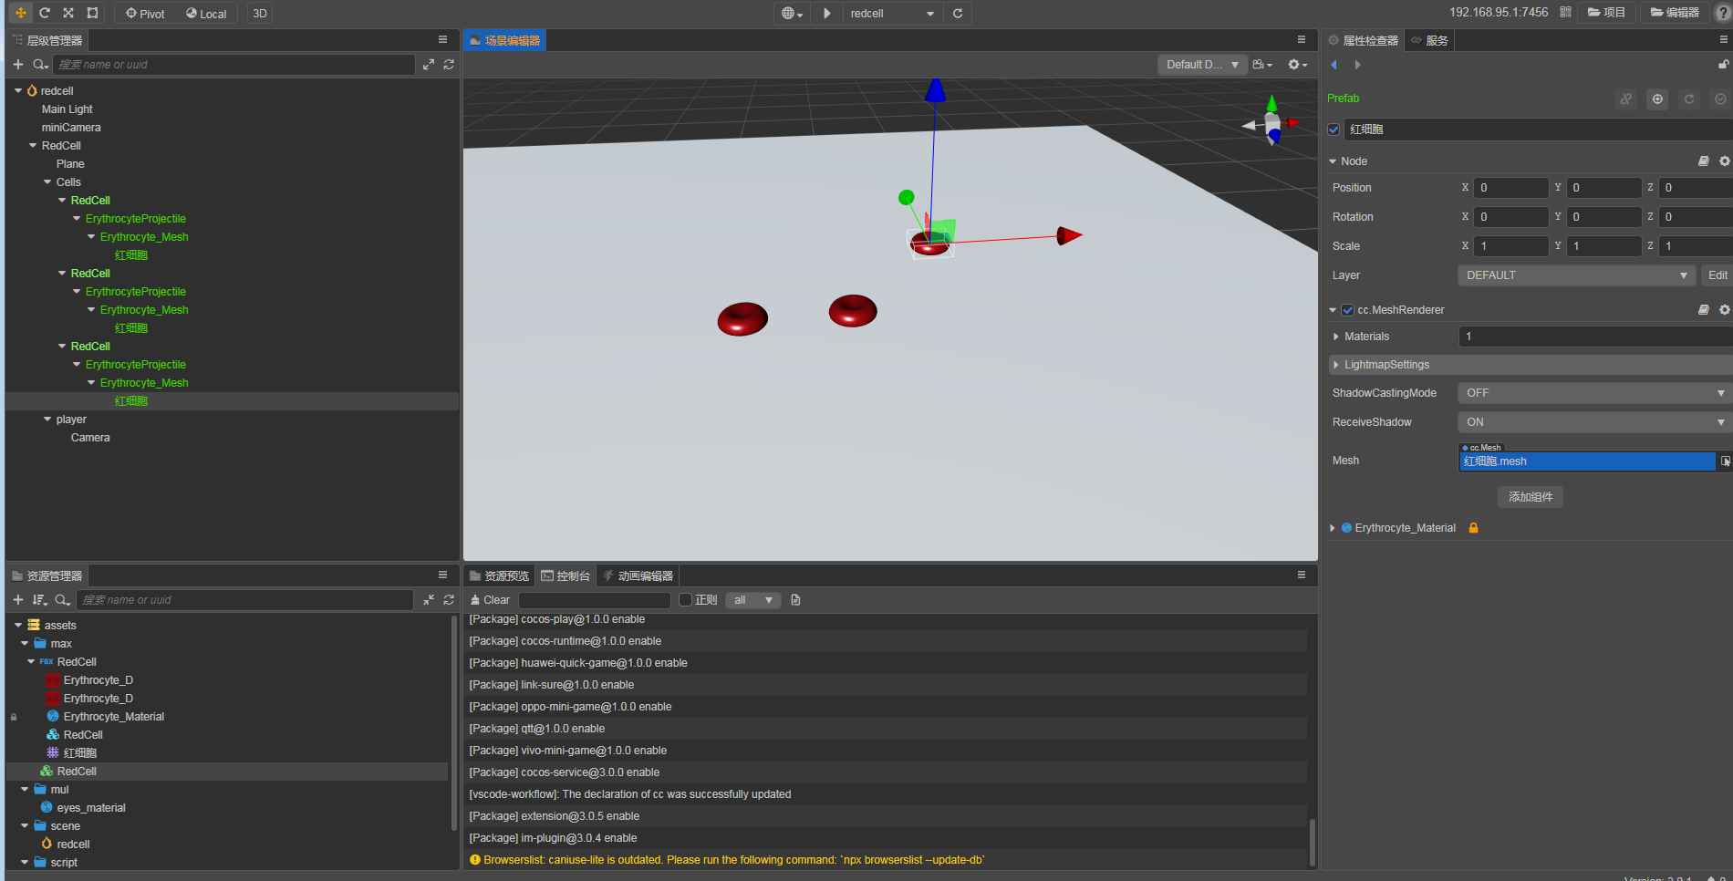Select the Main Light node
The width and height of the screenshot is (1733, 881).
(67, 109)
